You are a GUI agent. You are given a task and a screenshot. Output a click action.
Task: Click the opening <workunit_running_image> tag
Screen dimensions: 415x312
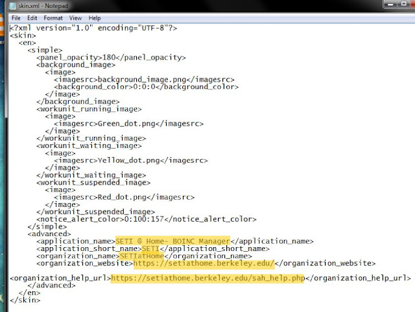89,109
